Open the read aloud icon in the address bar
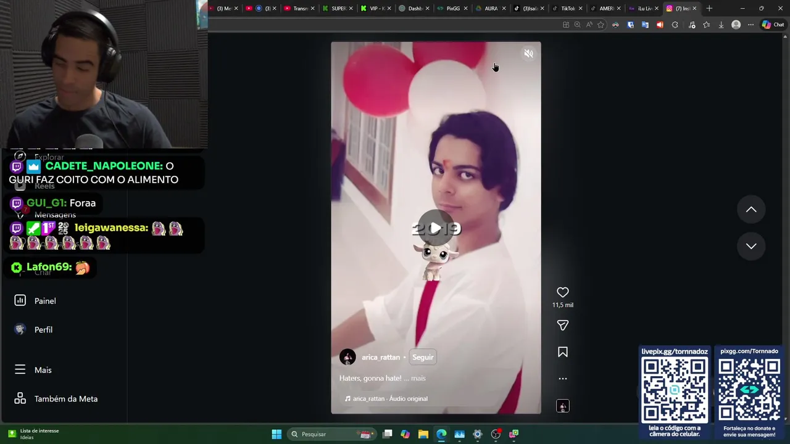The image size is (790, 444). [x=589, y=25]
